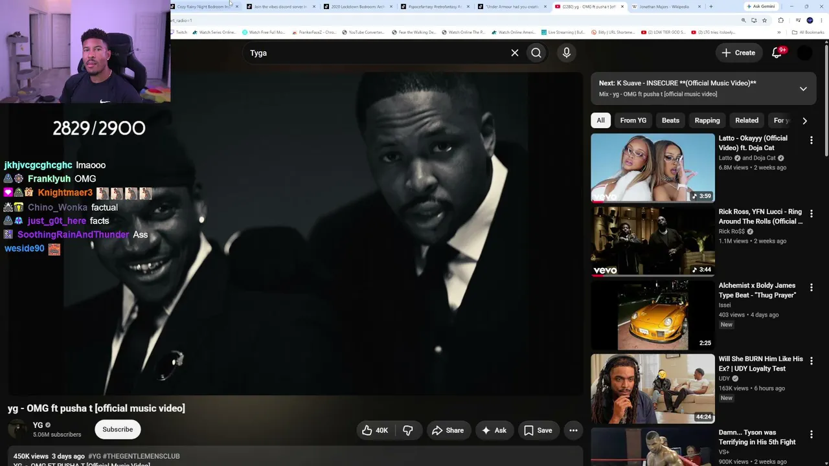This screenshot has height=466, width=829.
Task: Dislike the YG OMG video
Action: click(x=408, y=430)
